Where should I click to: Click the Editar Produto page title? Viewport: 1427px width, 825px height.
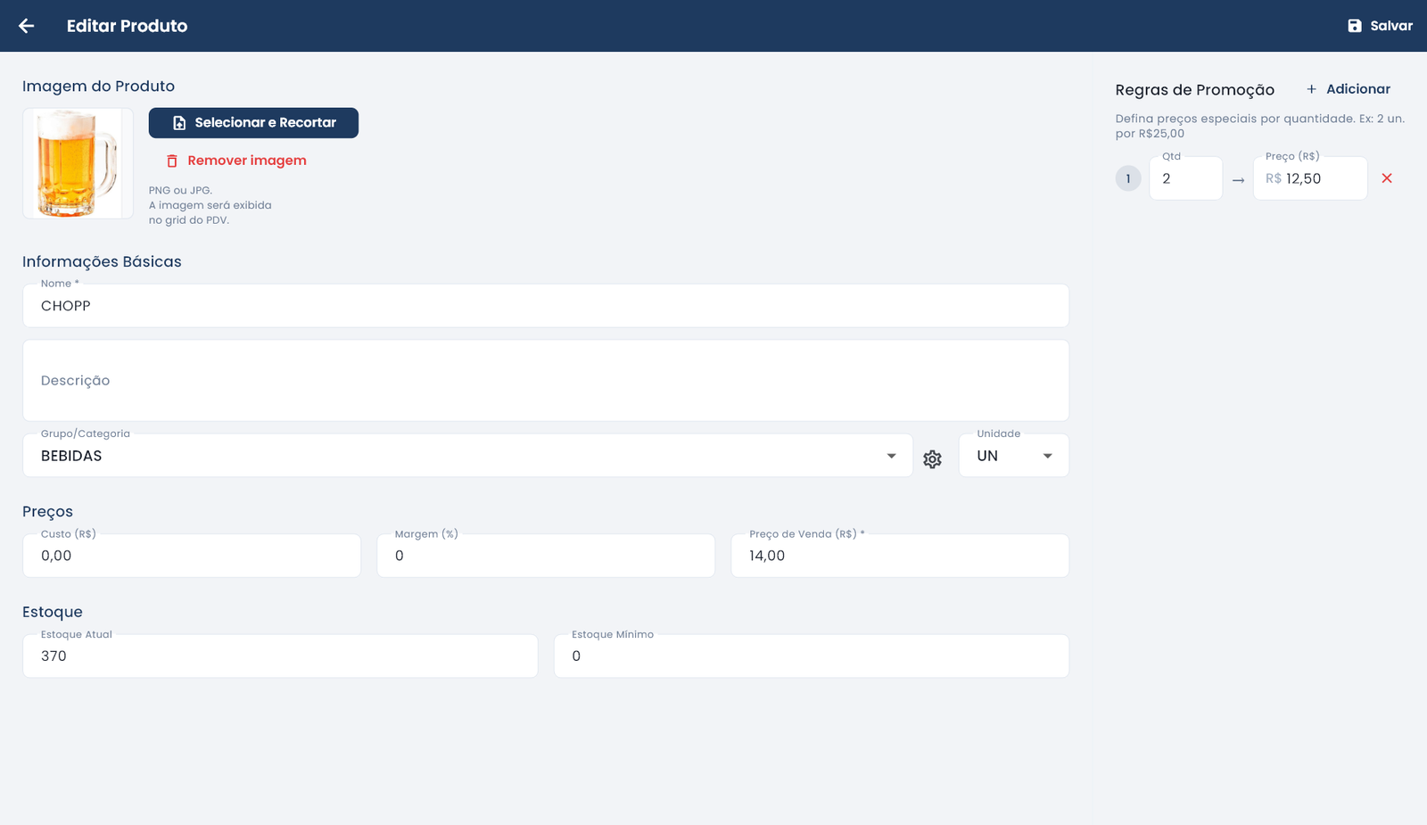point(127,26)
